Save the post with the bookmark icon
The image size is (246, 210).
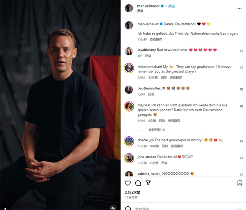[x=240, y=183]
